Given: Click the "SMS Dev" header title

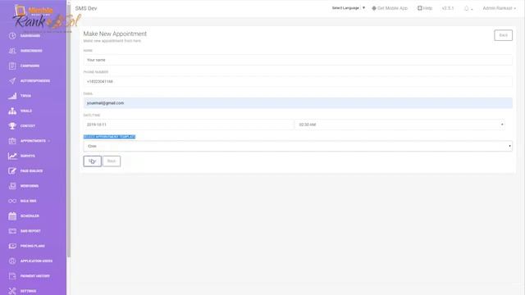Looking at the screenshot, I should click(x=86, y=8).
